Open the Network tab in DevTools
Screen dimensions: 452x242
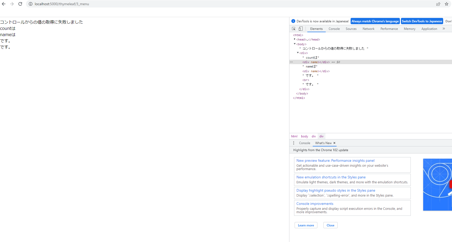tap(368, 29)
